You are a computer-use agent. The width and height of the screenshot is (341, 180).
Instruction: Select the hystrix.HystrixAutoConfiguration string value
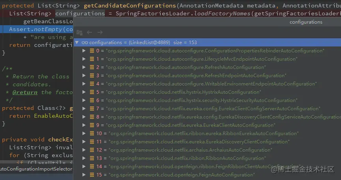(x=184, y=92)
